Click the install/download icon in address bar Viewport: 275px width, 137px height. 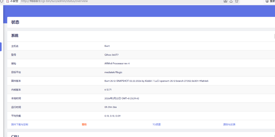point(225,1)
